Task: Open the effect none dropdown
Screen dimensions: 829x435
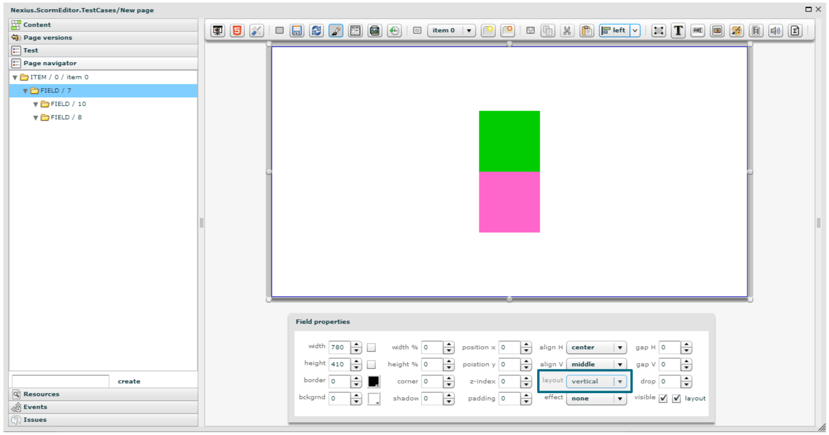Action: (x=619, y=398)
